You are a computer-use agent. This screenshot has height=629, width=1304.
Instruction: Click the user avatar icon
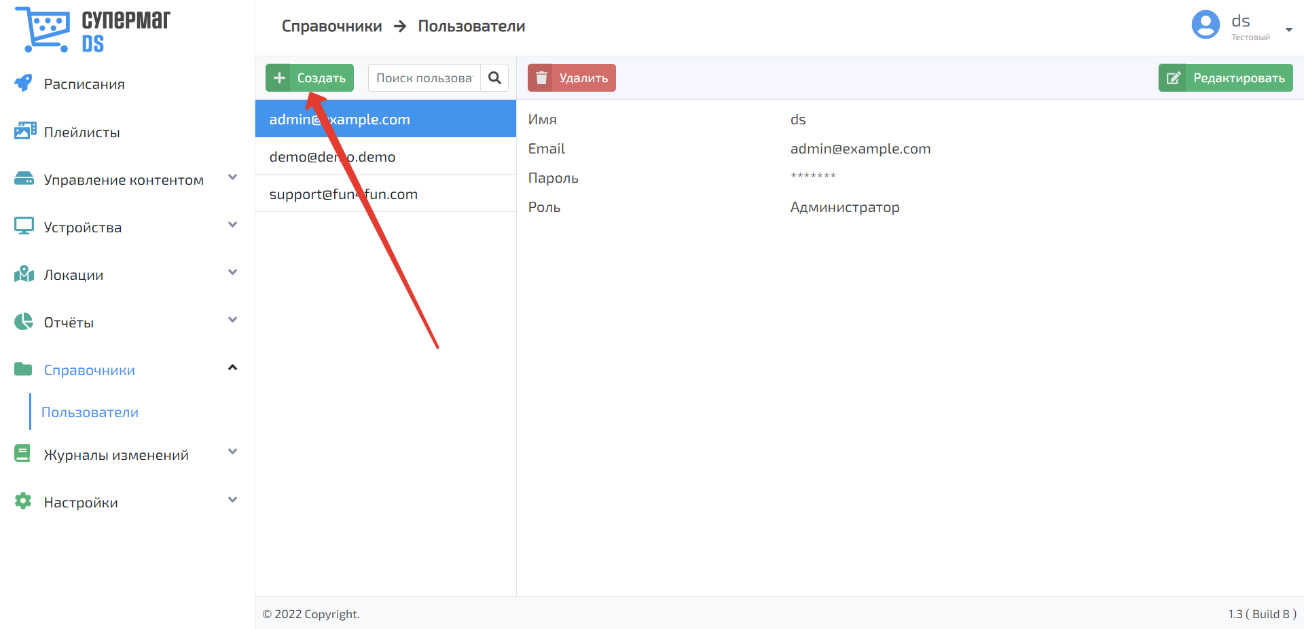pos(1206,25)
